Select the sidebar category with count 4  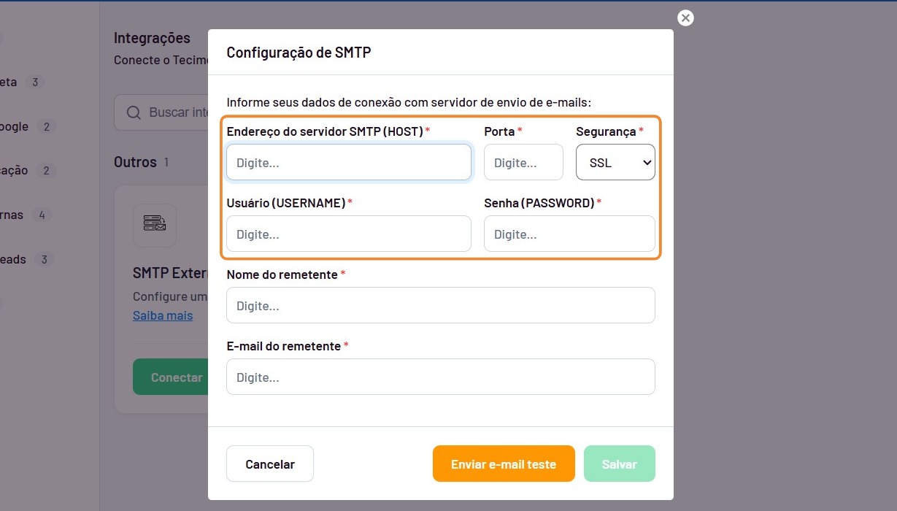[22, 215]
